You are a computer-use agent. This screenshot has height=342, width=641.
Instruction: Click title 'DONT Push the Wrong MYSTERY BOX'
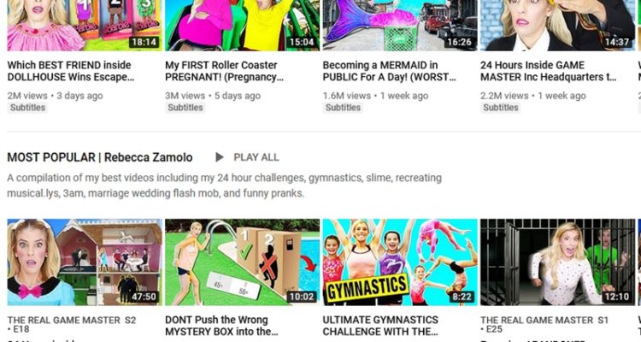[221, 326]
